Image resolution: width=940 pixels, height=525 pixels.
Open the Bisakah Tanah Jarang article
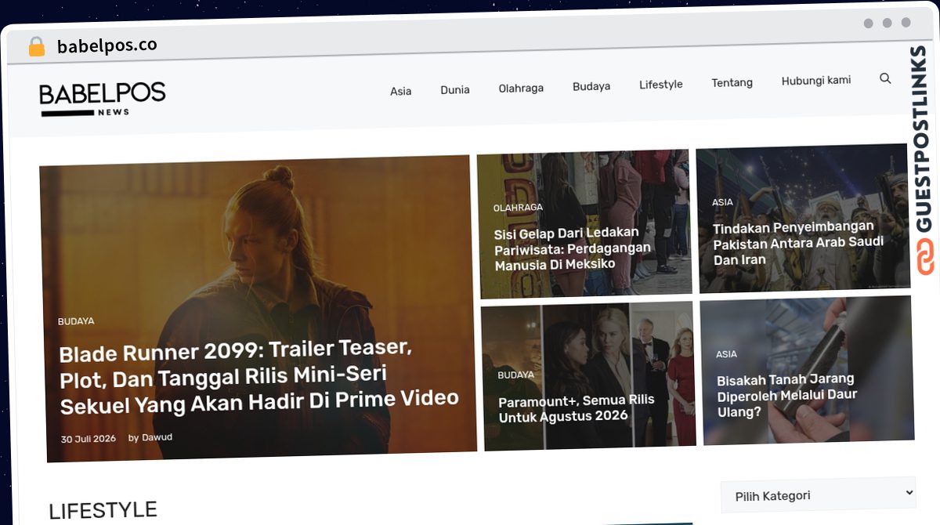point(787,395)
